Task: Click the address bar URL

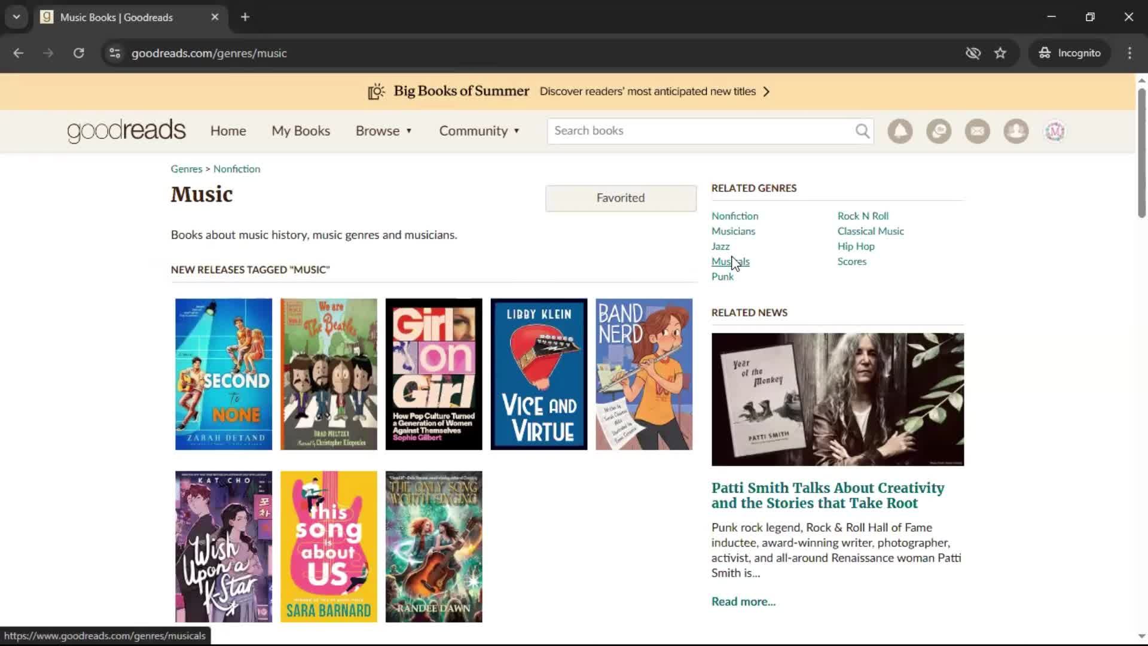Action: pyautogui.click(x=209, y=53)
